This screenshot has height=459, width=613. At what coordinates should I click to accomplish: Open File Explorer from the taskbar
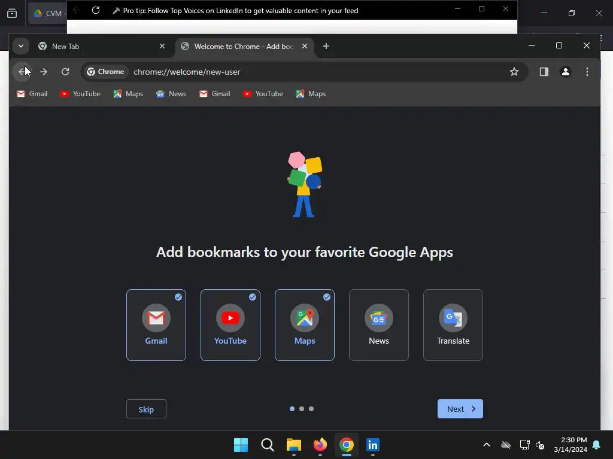[x=293, y=445]
